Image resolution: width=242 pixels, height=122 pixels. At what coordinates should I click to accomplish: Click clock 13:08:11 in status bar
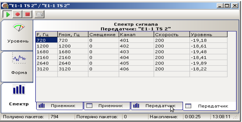tap(221, 117)
